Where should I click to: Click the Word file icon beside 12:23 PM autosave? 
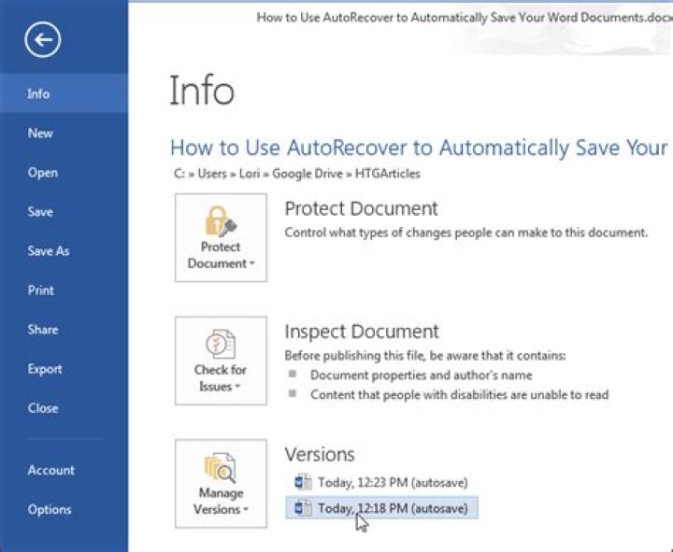point(303,482)
